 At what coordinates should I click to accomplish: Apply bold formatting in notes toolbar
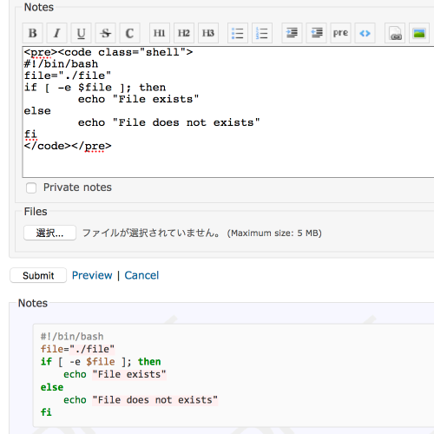coord(33,33)
